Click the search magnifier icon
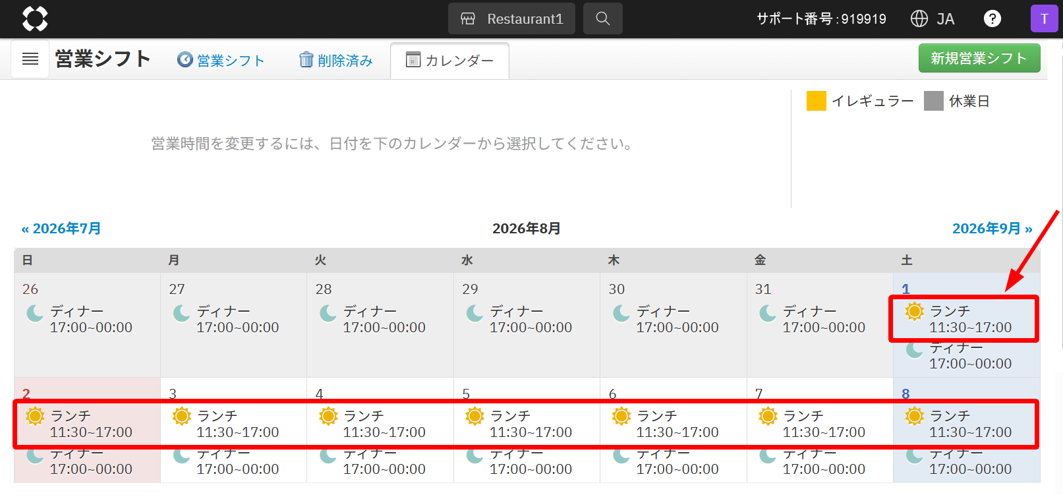Screen dimensions: 1063x495 coord(602,18)
